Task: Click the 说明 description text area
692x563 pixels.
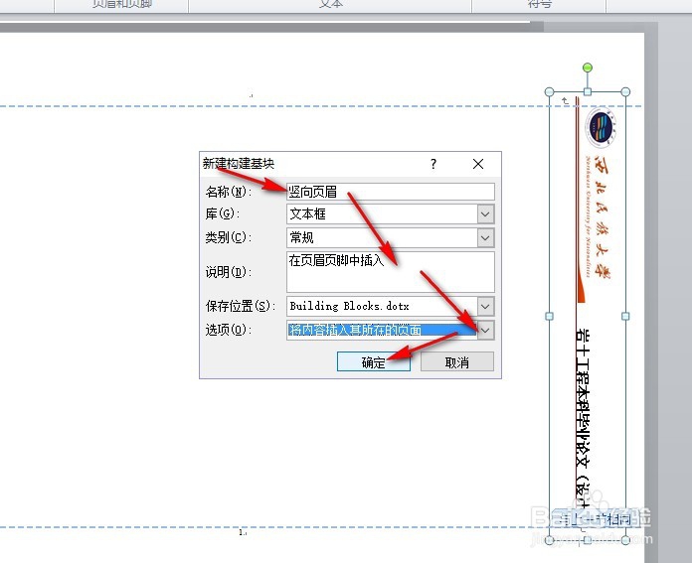Action: point(391,272)
